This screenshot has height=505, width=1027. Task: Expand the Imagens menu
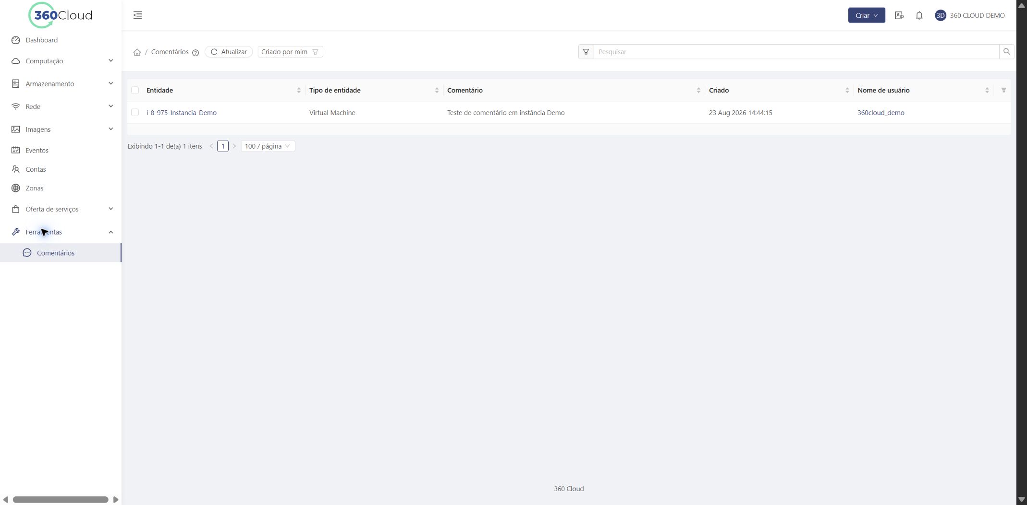(61, 129)
